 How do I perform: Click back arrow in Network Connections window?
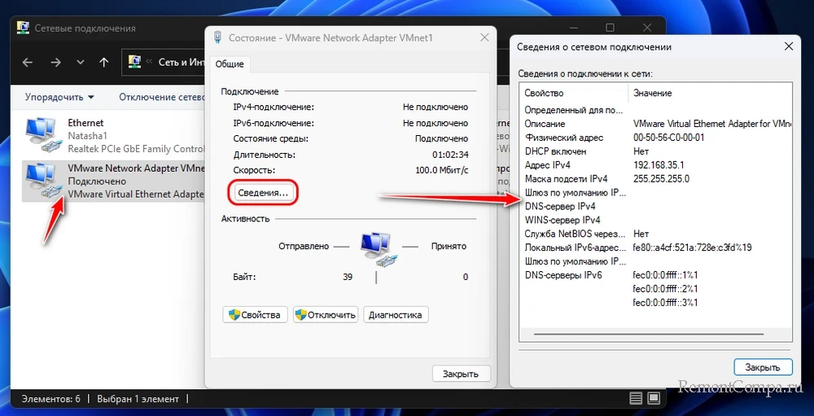28,63
